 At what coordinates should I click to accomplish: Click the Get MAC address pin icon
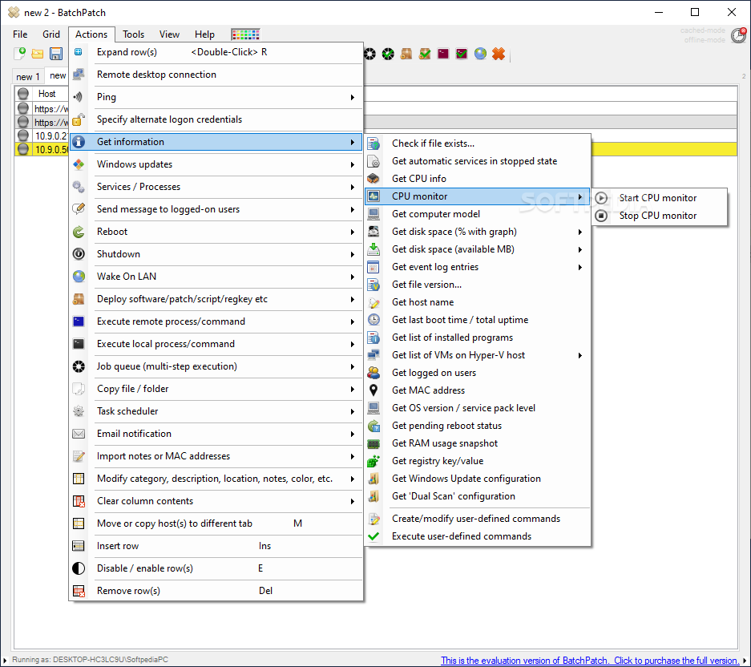pyautogui.click(x=373, y=390)
